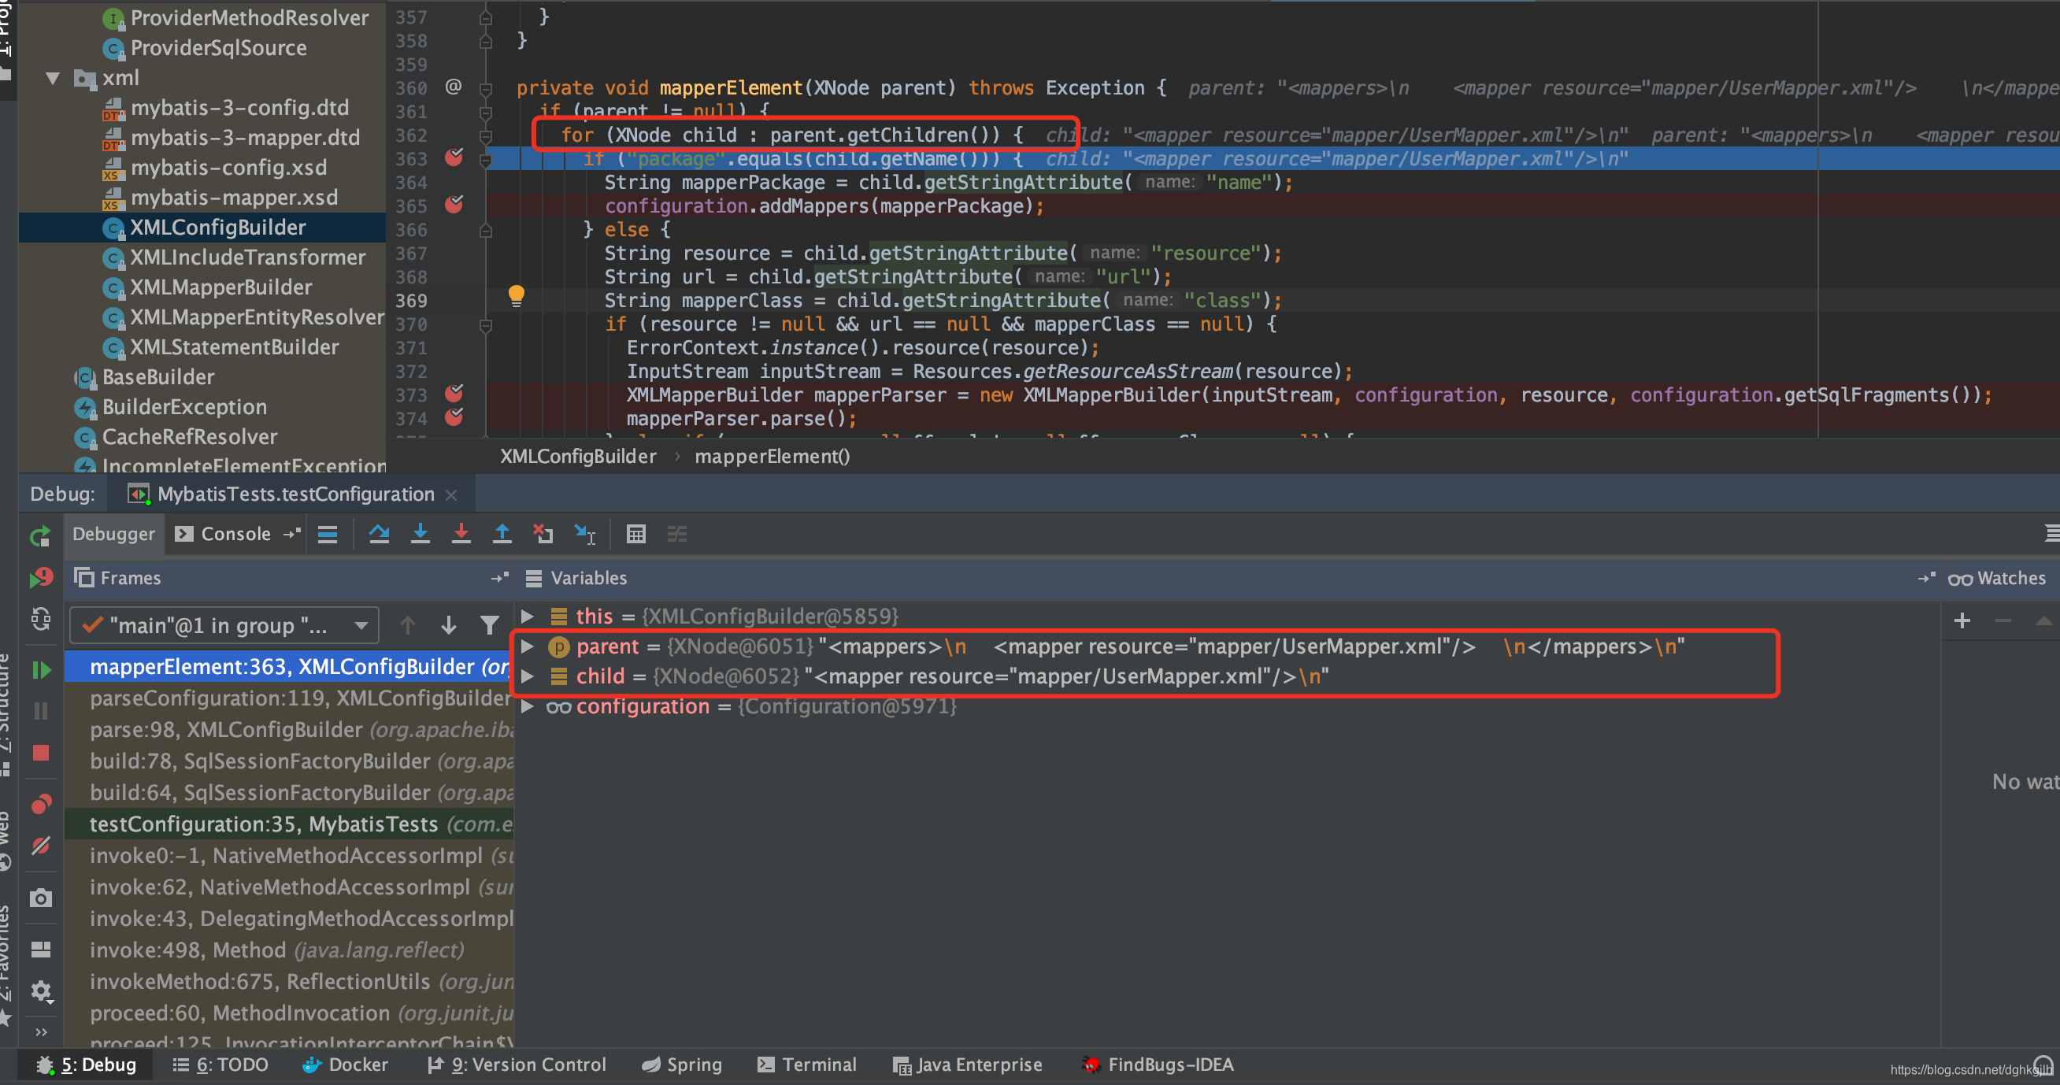2060x1085 pixels.
Task: Click the thread dump camera icon
Action: [41, 898]
